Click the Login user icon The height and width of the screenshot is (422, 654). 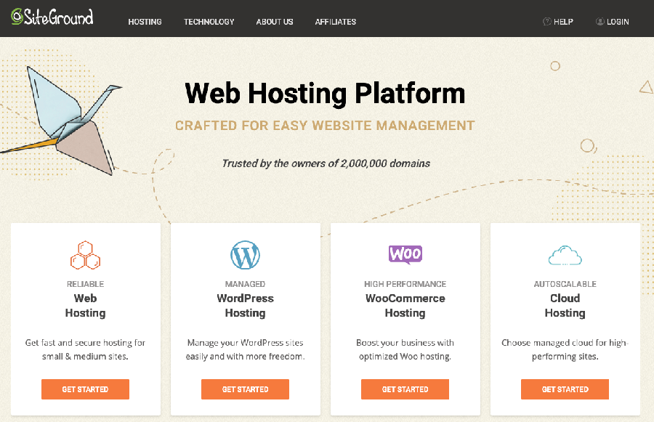(597, 22)
